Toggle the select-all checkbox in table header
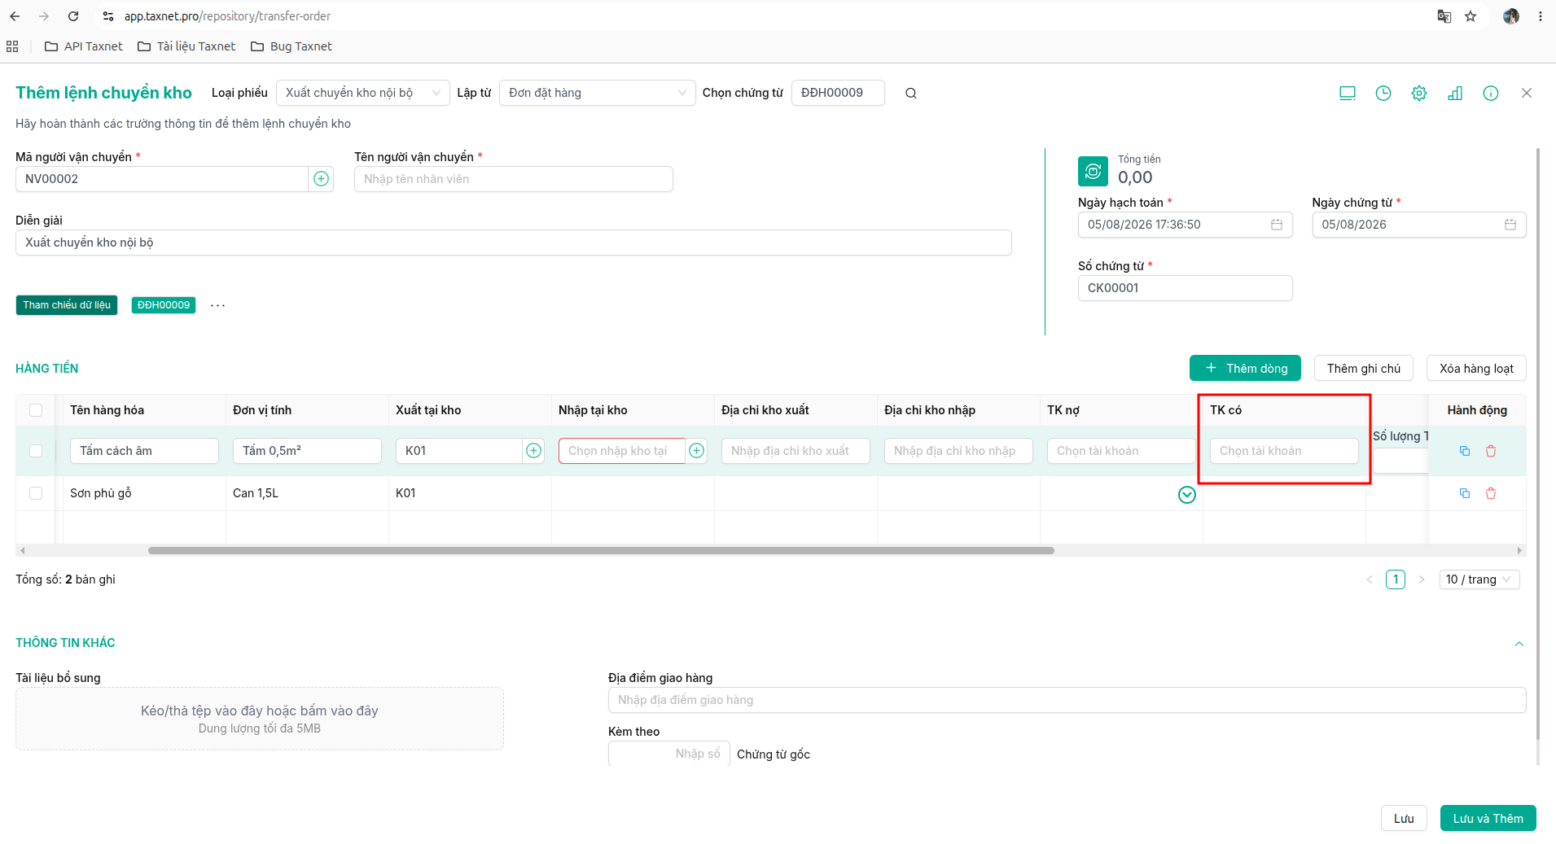 click(x=36, y=410)
